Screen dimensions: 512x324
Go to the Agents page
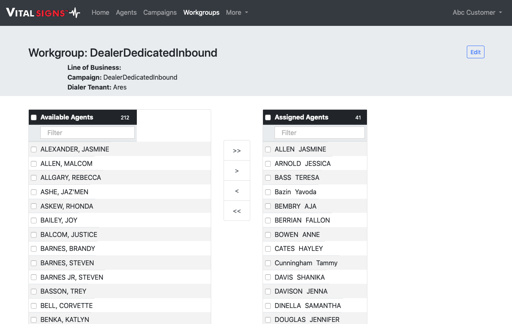click(x=126, y=13)
